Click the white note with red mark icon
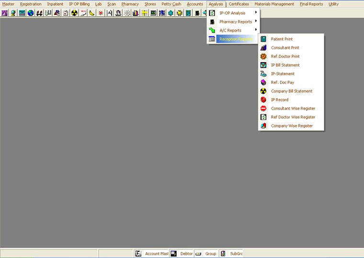364x258 pixels. [x=83, y=13]
